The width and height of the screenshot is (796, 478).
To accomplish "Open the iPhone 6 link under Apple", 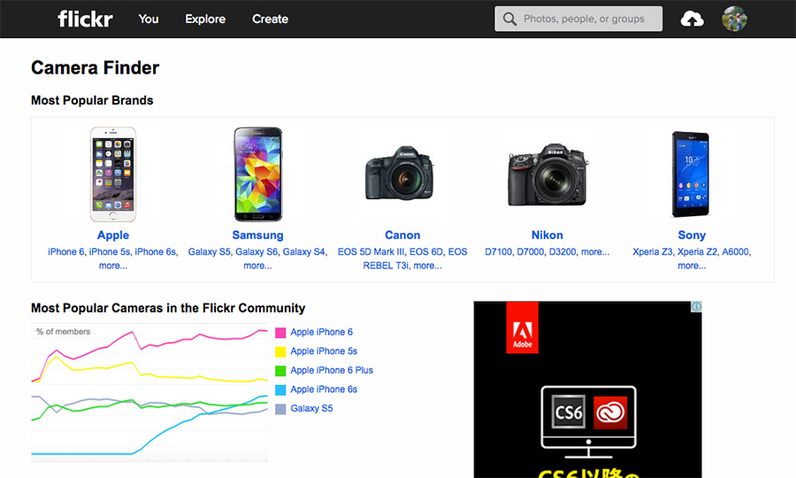I will (66, 252).
